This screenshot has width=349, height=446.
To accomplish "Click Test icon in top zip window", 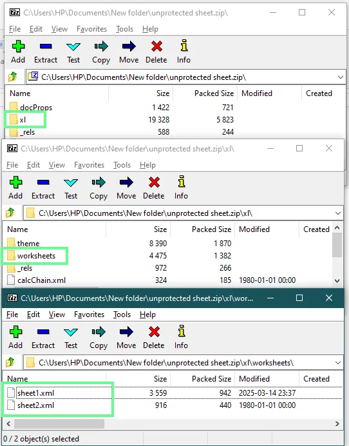I will (x=73, y=46).
